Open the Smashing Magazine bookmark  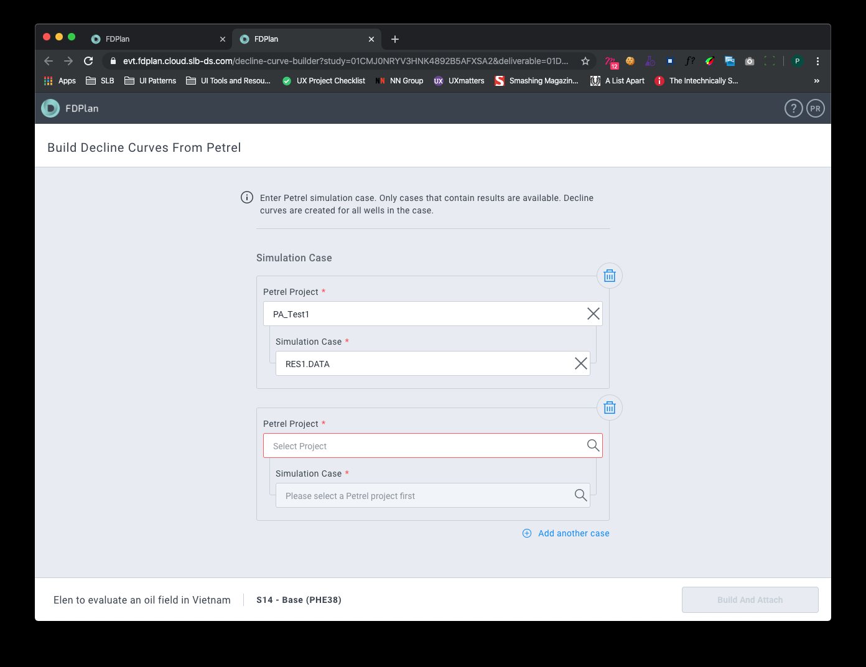[x=536, y=81]
